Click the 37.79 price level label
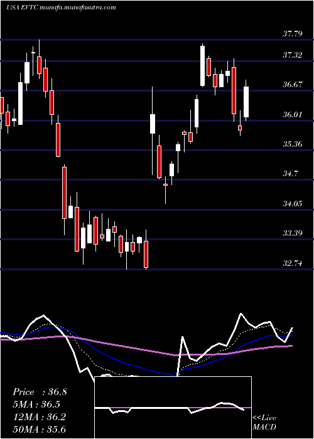This screenshot has width=314, height=439. point(293,34)
